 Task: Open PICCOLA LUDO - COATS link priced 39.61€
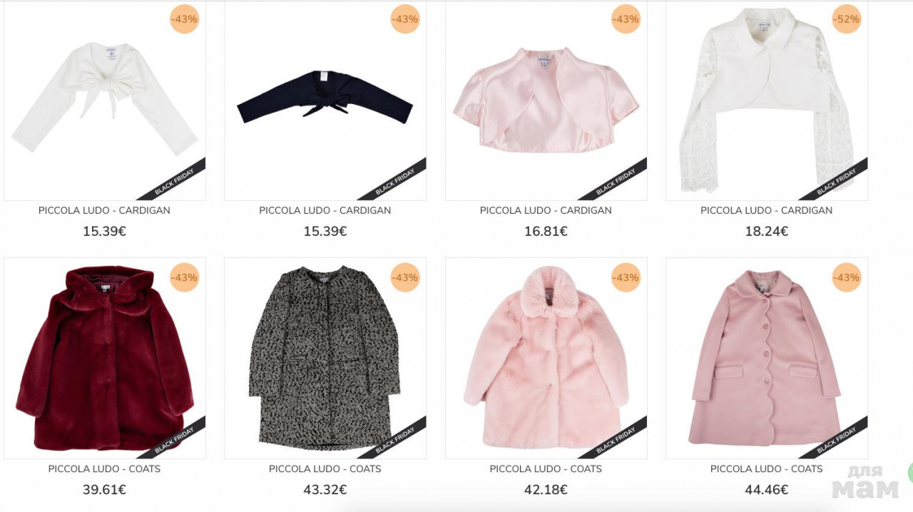(x=105, y=469)
